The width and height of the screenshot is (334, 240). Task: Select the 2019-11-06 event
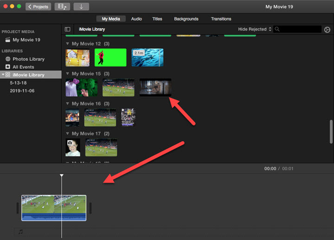(x=22, y=91)
